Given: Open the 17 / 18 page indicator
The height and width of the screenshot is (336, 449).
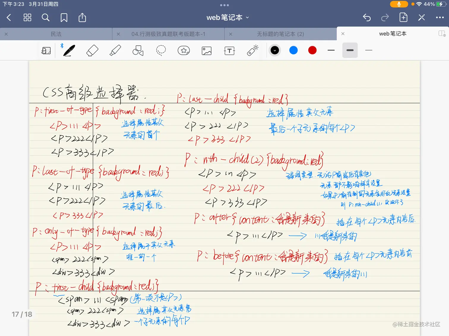Looking at the screenshot, I should pos(22,314).
